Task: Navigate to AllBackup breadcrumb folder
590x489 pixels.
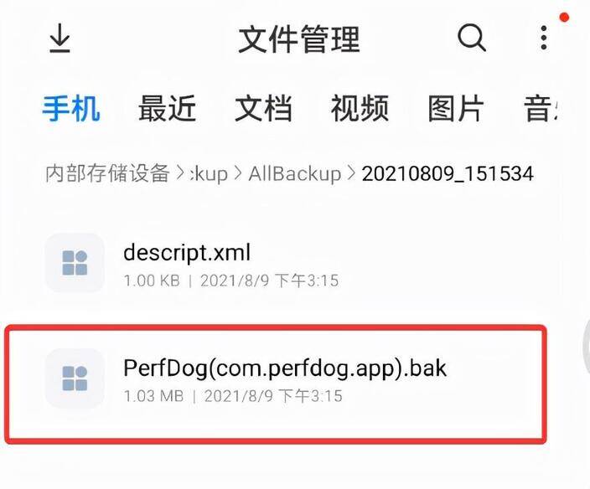Action: coord(295,174)
